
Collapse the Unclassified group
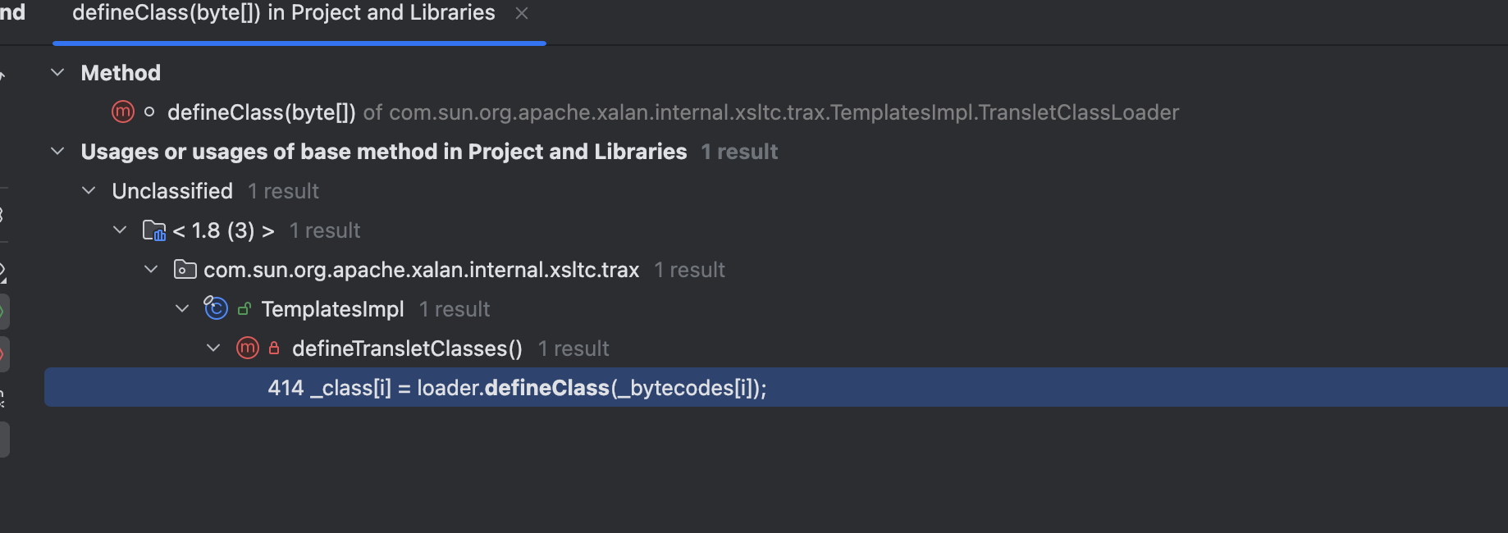click(89, 190)
